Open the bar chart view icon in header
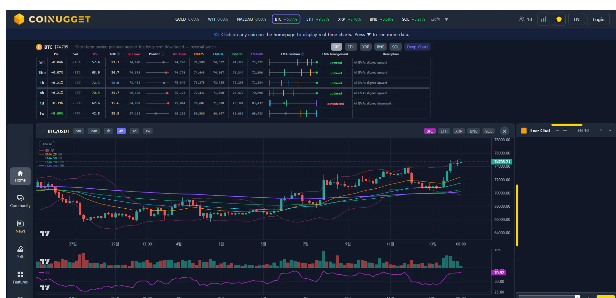The height and width of the screenshot is (298, 616). (544, 19)
